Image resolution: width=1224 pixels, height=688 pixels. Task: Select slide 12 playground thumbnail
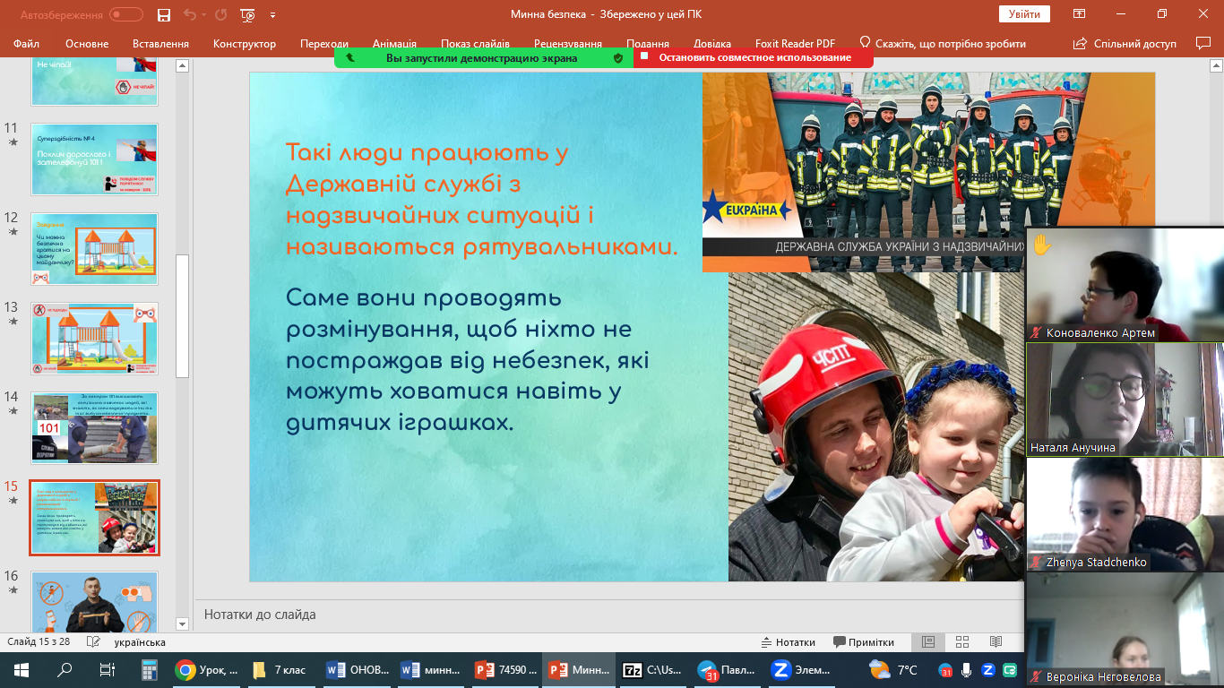click(94, 249)
